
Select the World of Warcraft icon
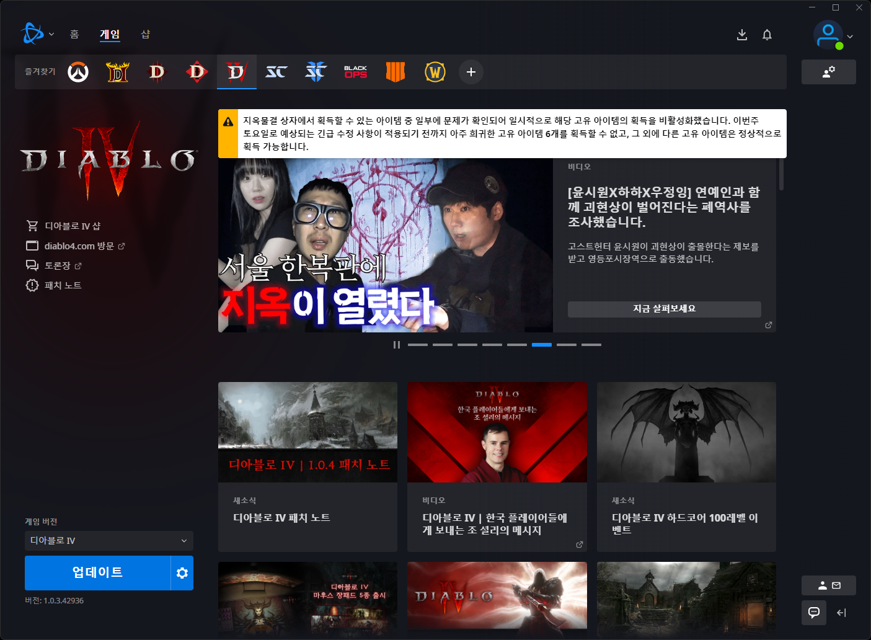[435, 72]
